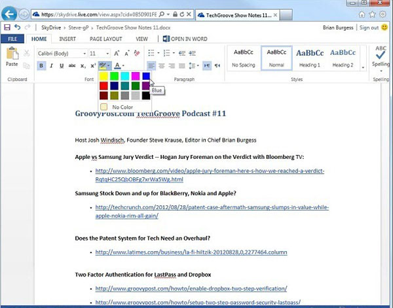Go to SkyDrive breadcrumb link
This screenshot has height=308, width=393.
51,27
